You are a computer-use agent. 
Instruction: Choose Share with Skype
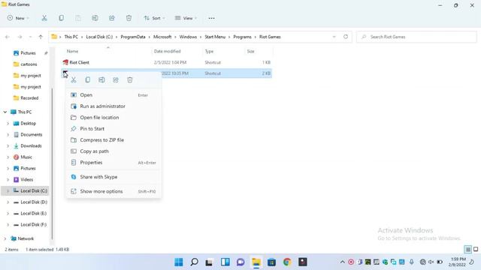113,177
